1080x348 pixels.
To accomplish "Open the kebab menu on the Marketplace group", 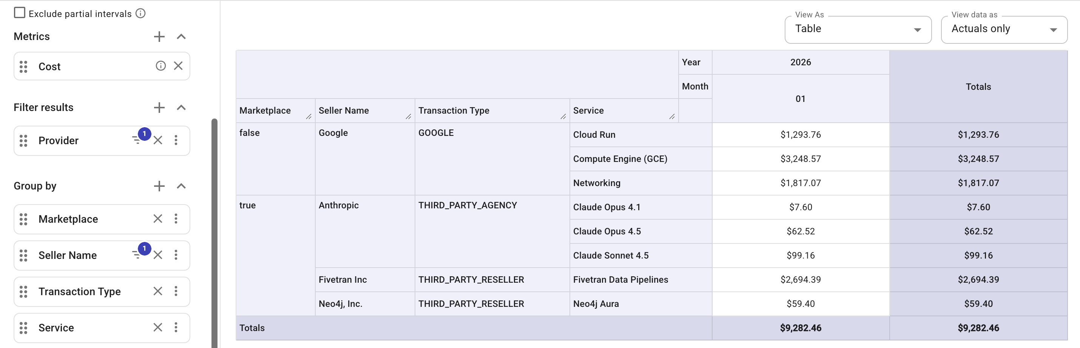I will click(x=176, y=219).
